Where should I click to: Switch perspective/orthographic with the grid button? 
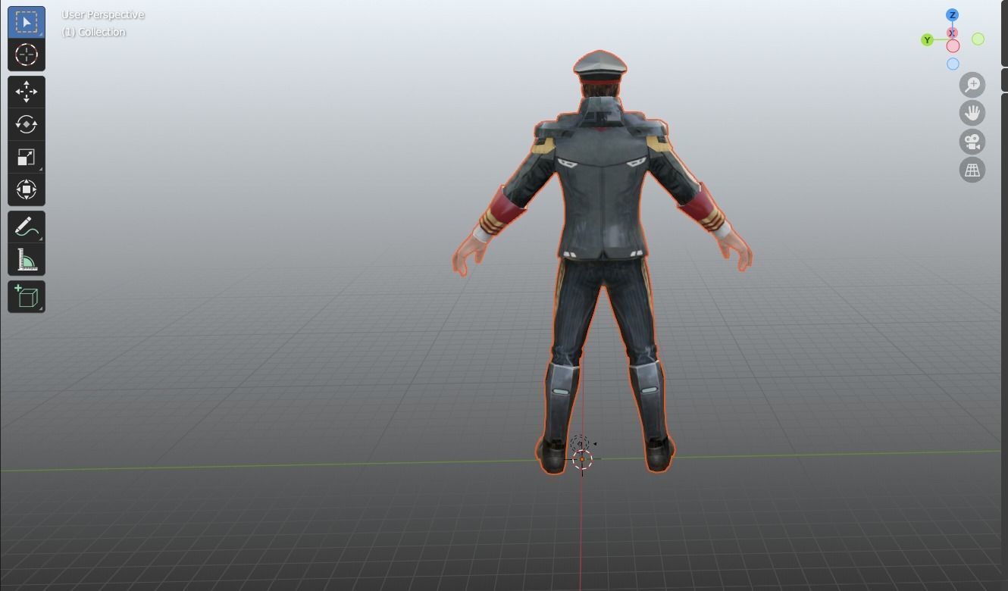click(x=972, y=170)
